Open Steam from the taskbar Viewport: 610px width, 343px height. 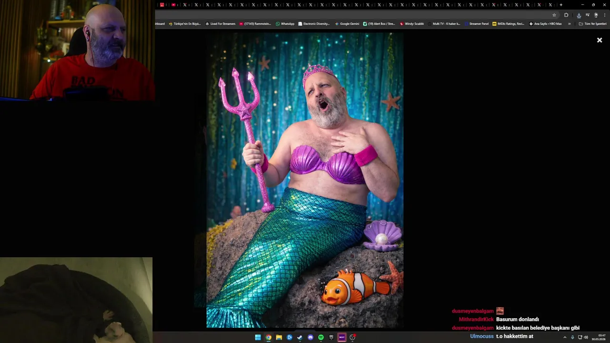[x=300, y=337]
